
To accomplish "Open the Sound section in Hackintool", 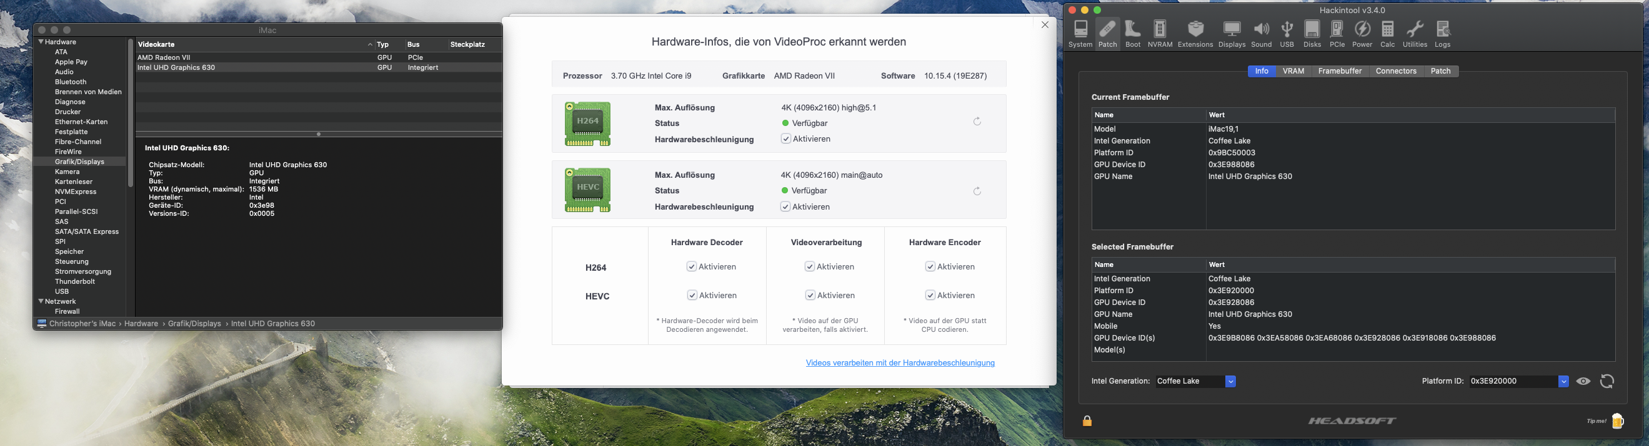I will 1262,34.
